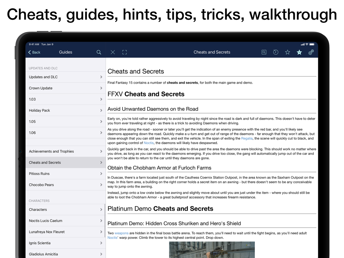Tap 'Obtain the Chobham Armor at Furloch Farms' heading
The height and width of the screenshot is (258, 344).
[x=160, y=168]
